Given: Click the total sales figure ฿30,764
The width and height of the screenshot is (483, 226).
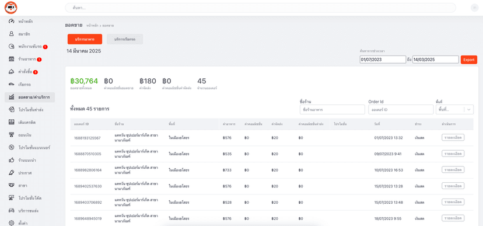Looking at the screenshot, I should 84,81.
